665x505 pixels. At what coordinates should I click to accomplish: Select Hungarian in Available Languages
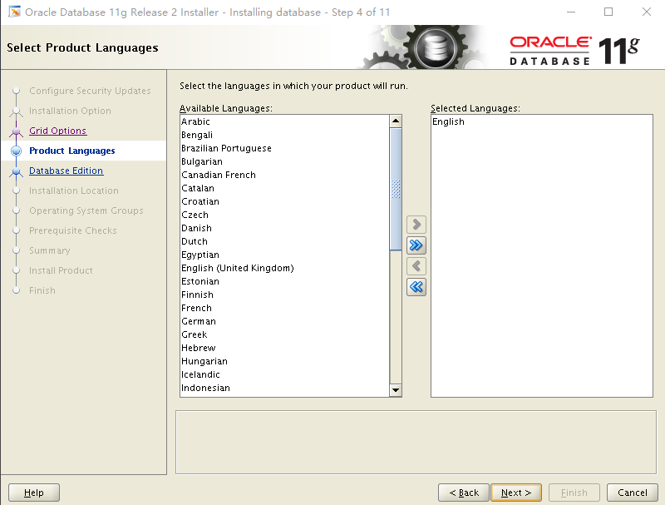pyautogui.click(x=284, y=361)
